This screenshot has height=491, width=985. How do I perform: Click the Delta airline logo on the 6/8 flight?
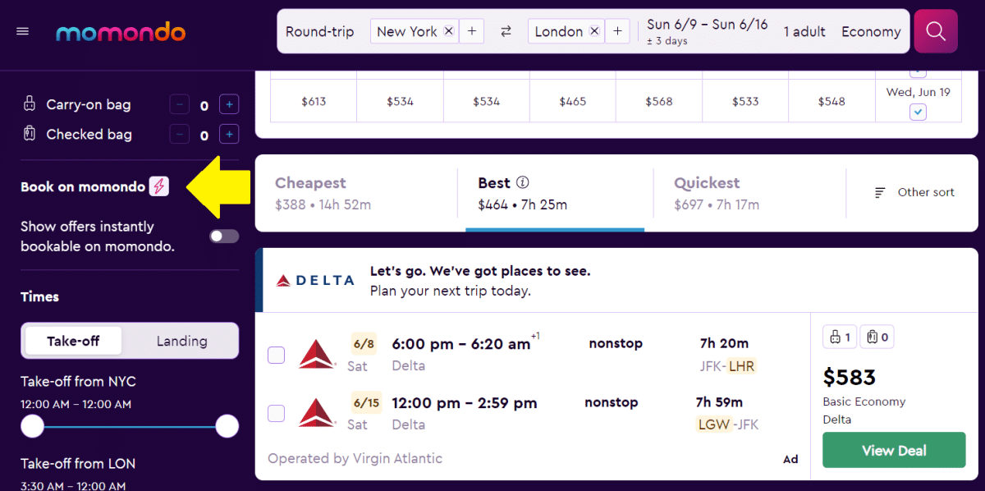click(316, 355)
